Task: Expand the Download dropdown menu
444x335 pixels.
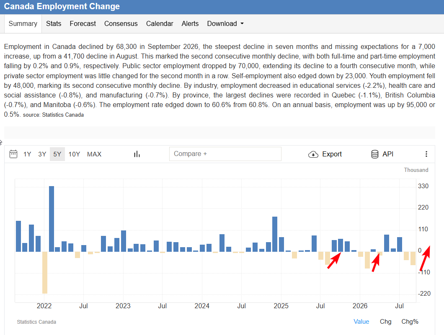Action: point(225,24)
